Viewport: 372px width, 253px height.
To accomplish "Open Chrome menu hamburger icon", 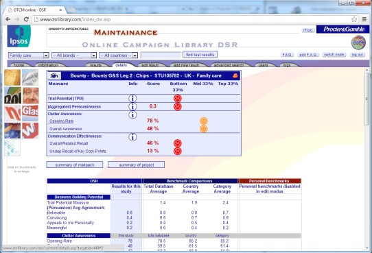I will [x=364, y=19].
